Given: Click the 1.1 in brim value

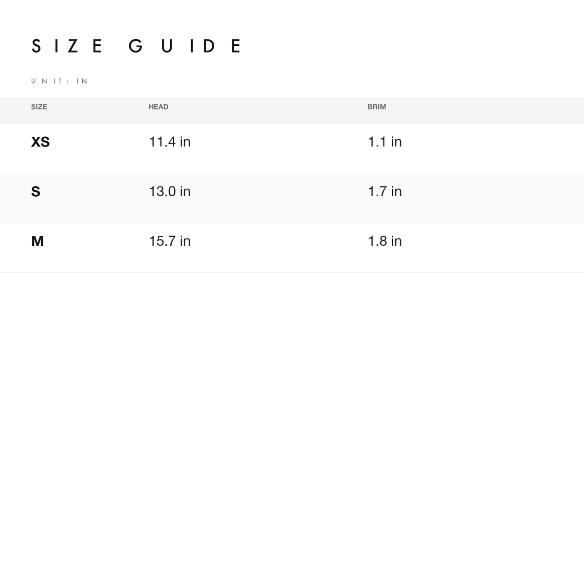Looking at the screenshot, I should 385,142.
